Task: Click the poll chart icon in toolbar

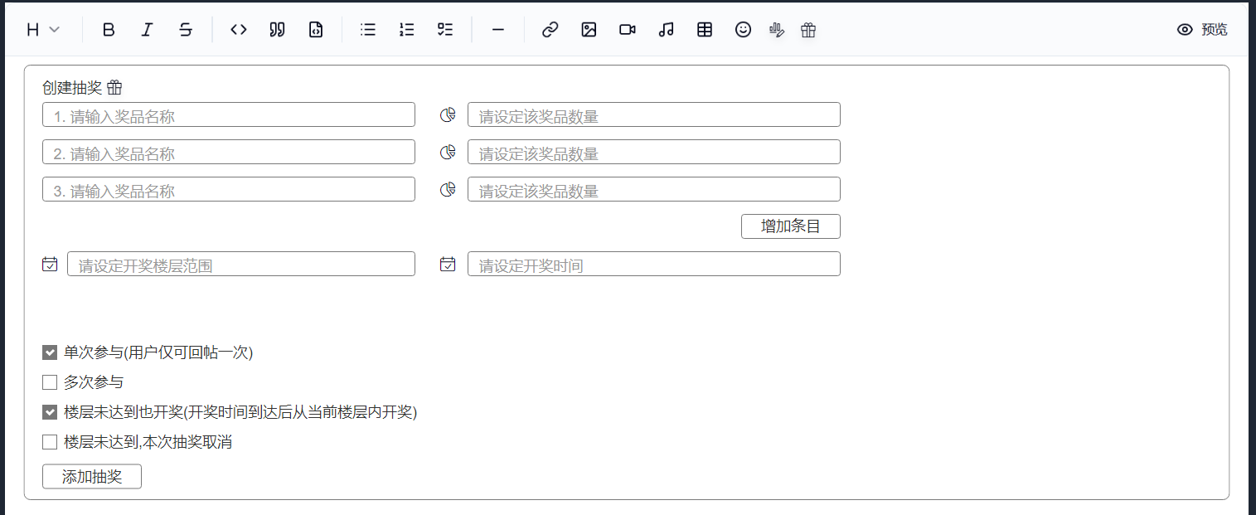Action: 777,31
